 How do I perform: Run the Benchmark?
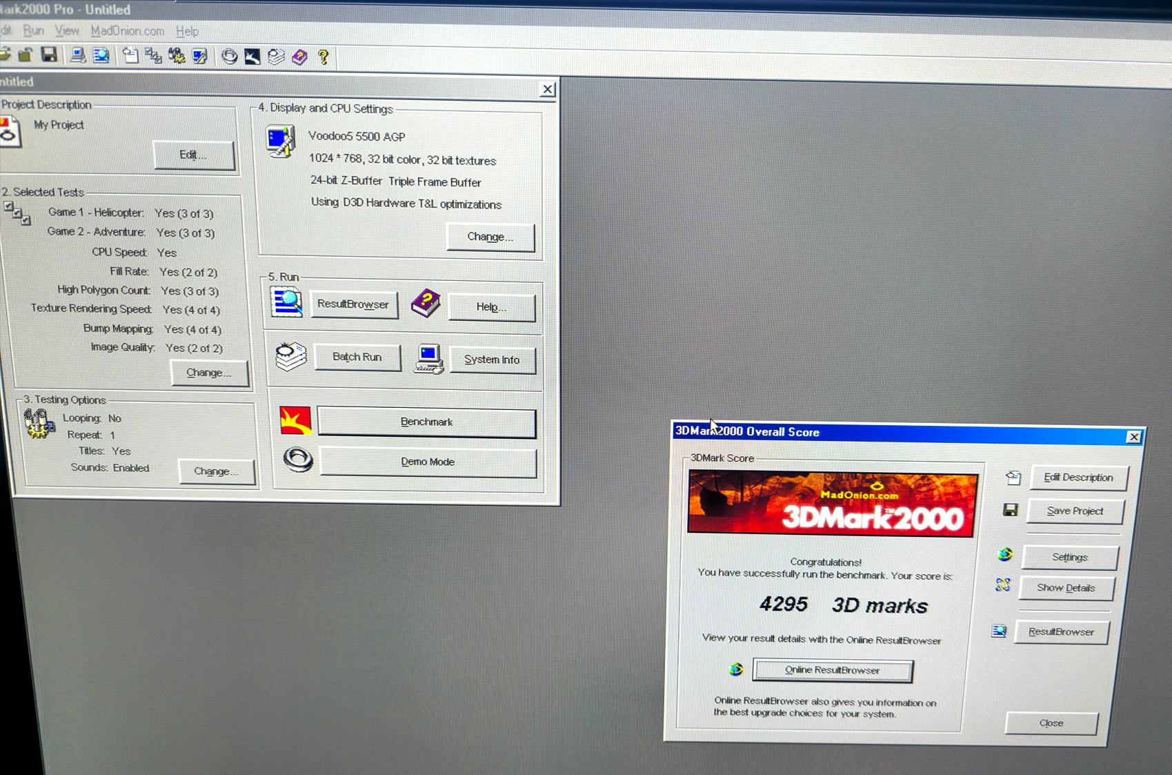click(x=427, y=422)
